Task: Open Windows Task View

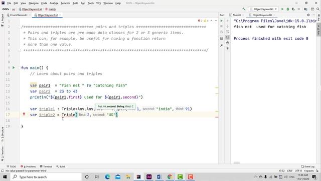Action: (x=97, y=177)
